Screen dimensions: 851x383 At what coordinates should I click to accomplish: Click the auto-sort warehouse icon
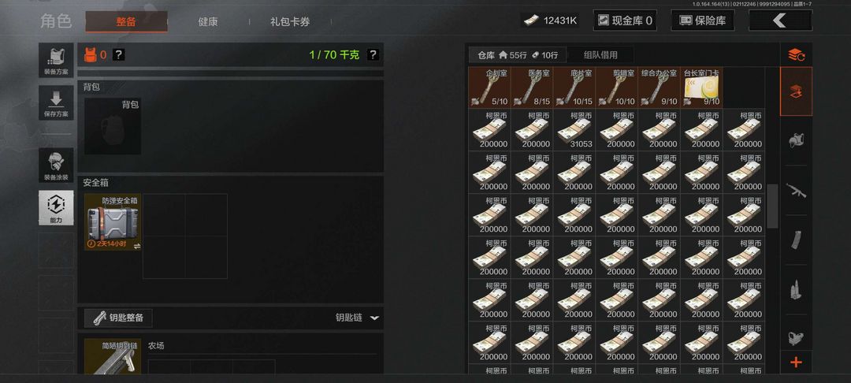point(796,54)
